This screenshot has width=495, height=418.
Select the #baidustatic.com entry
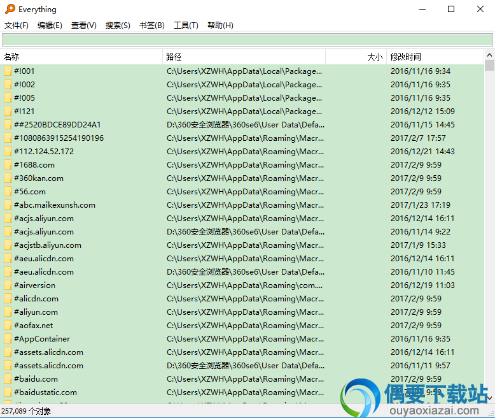[45, 392]
